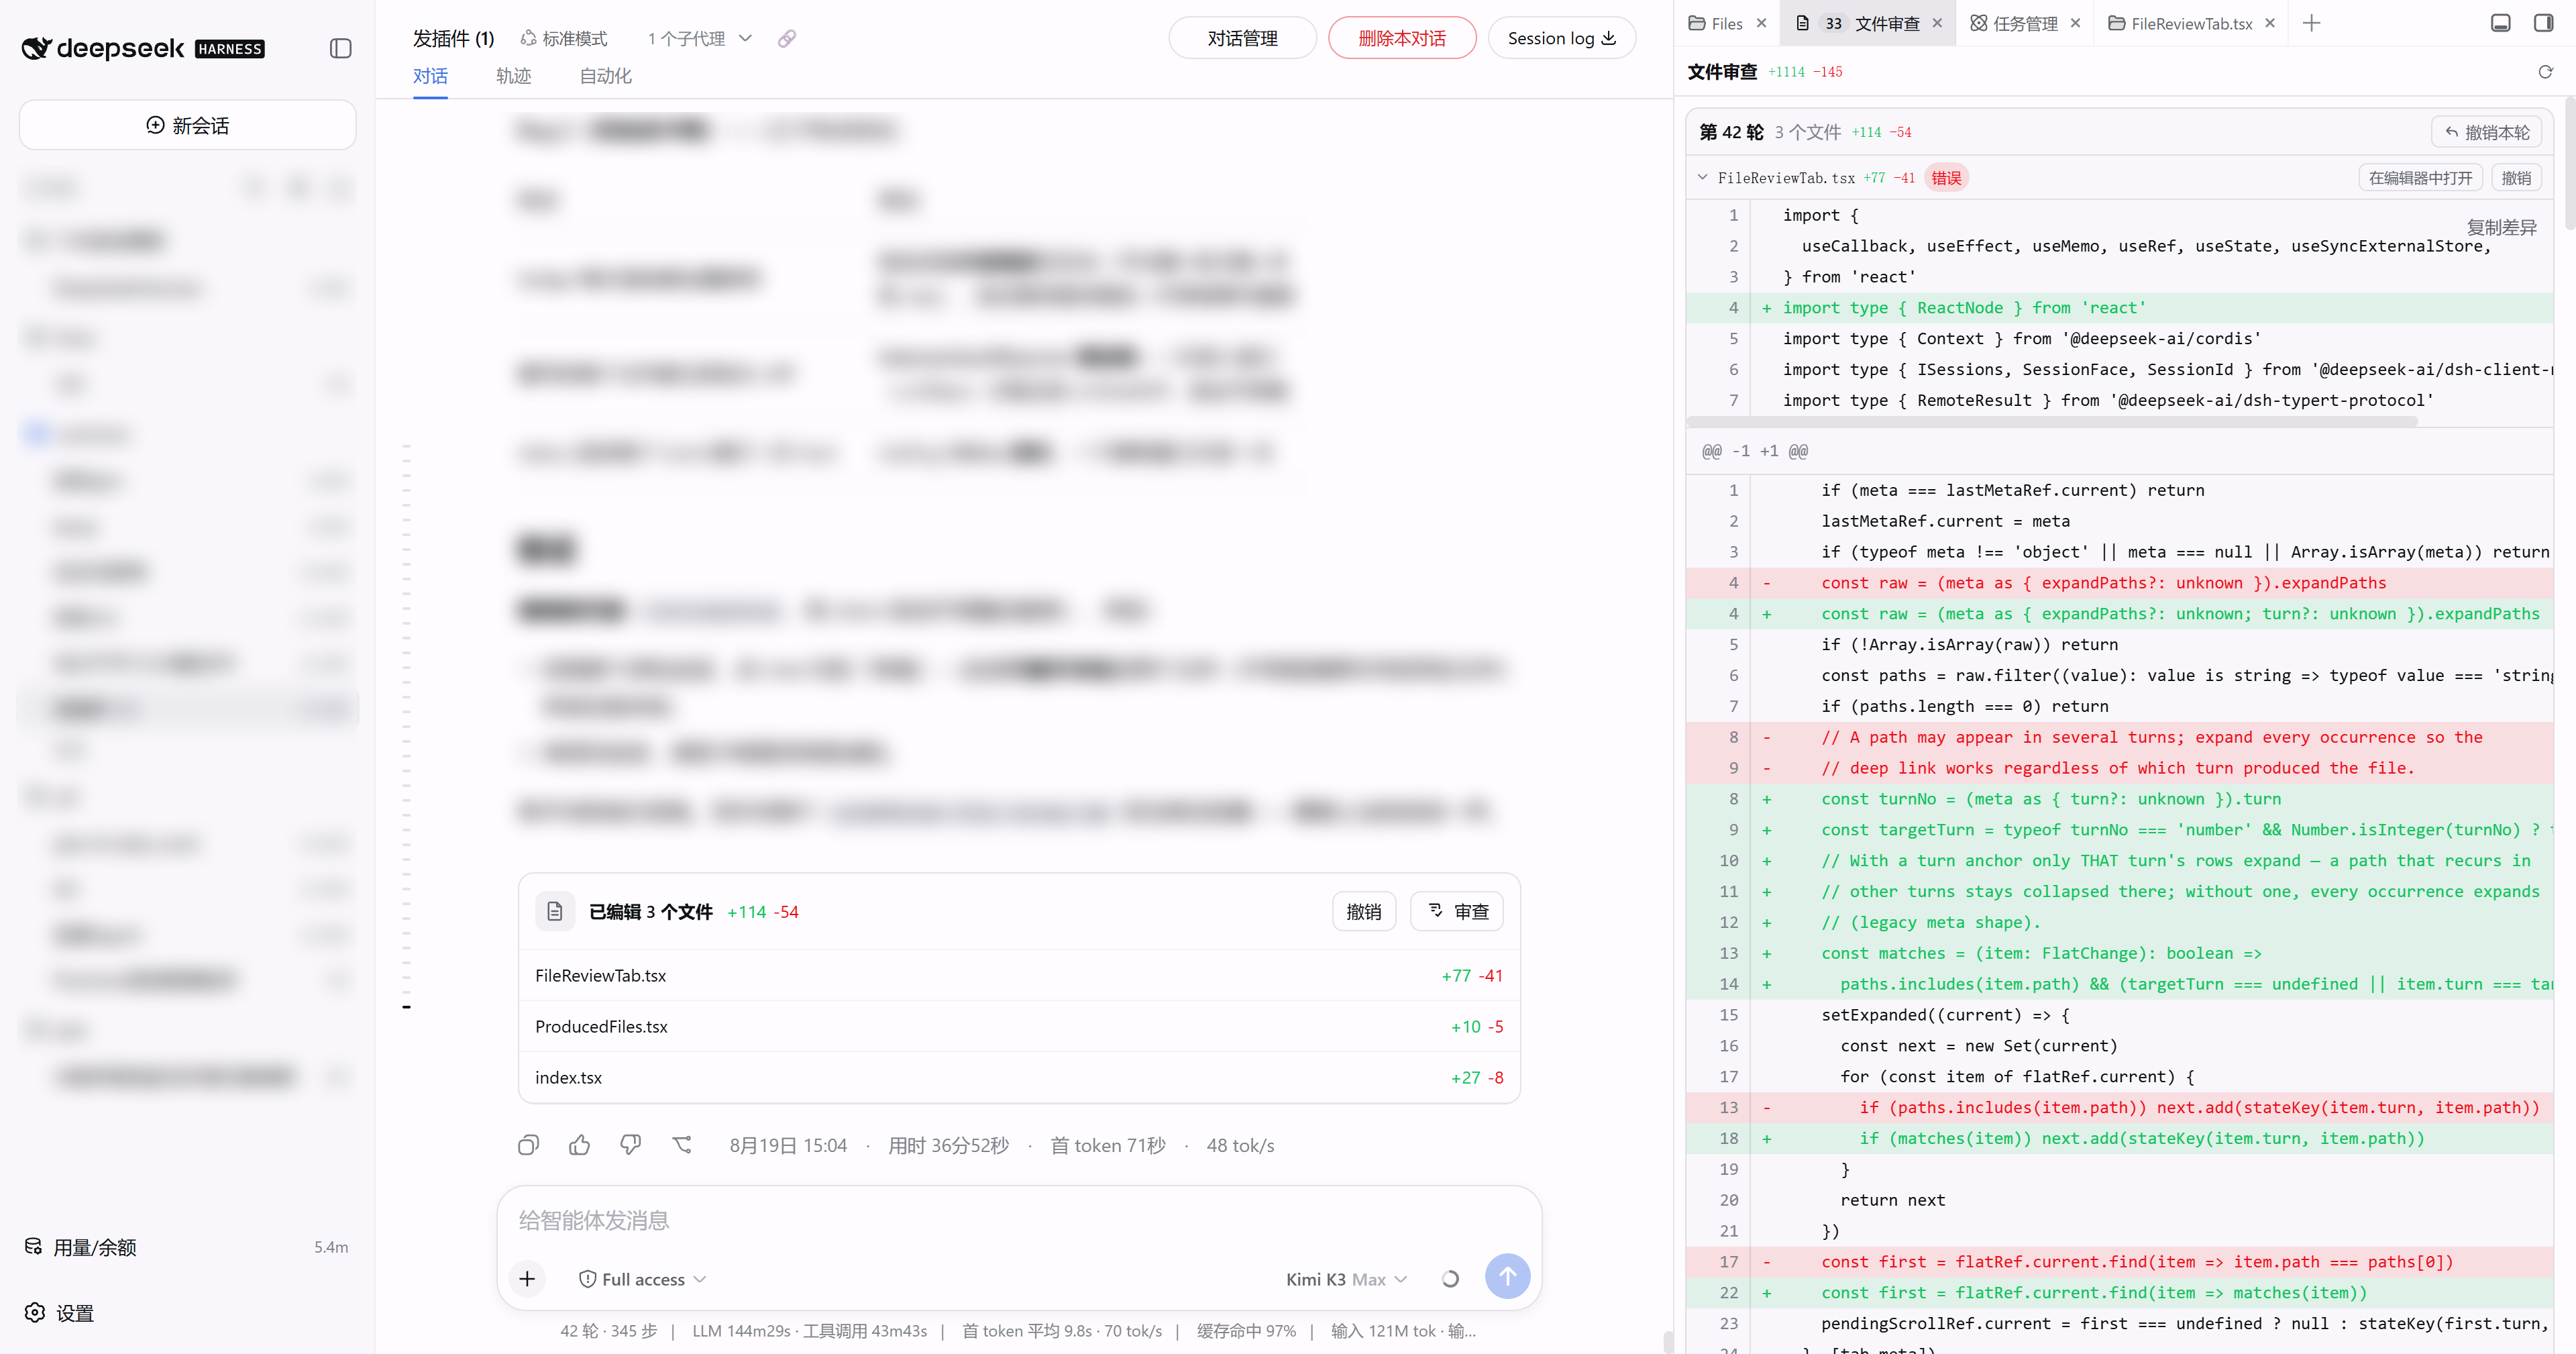The image size is (2576, 1354).
Task: Toggle the bottom panel layout icon
Action: 2500,23
